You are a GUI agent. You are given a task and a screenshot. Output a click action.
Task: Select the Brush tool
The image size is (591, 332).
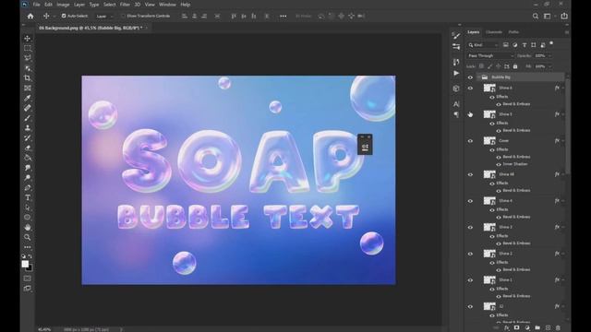pos(28,118)
